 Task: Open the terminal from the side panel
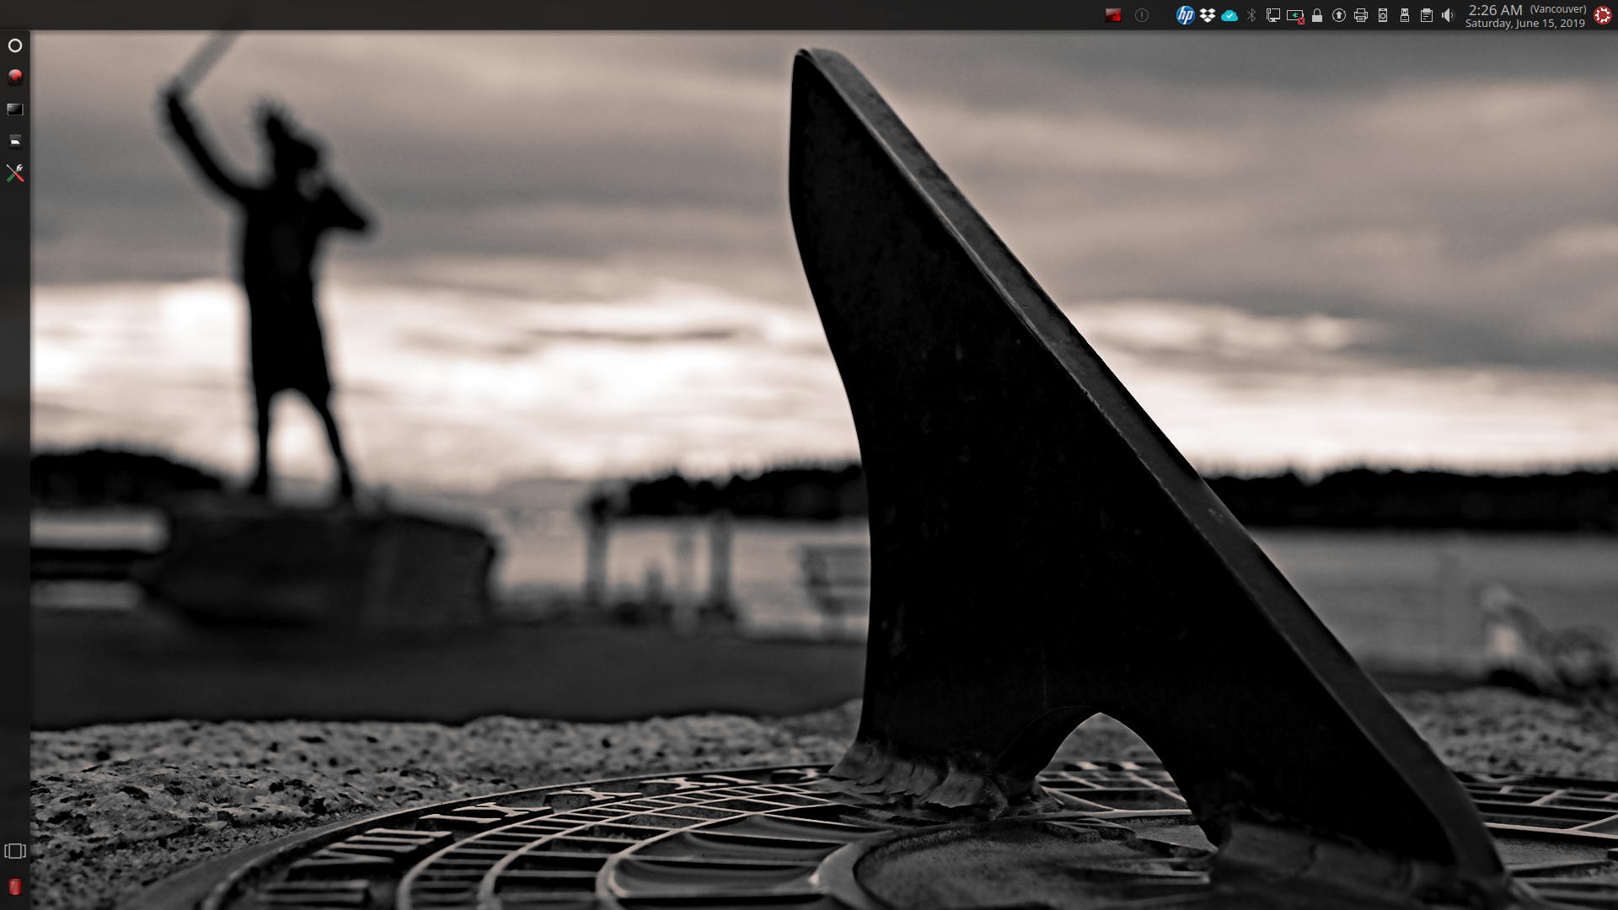15,110
